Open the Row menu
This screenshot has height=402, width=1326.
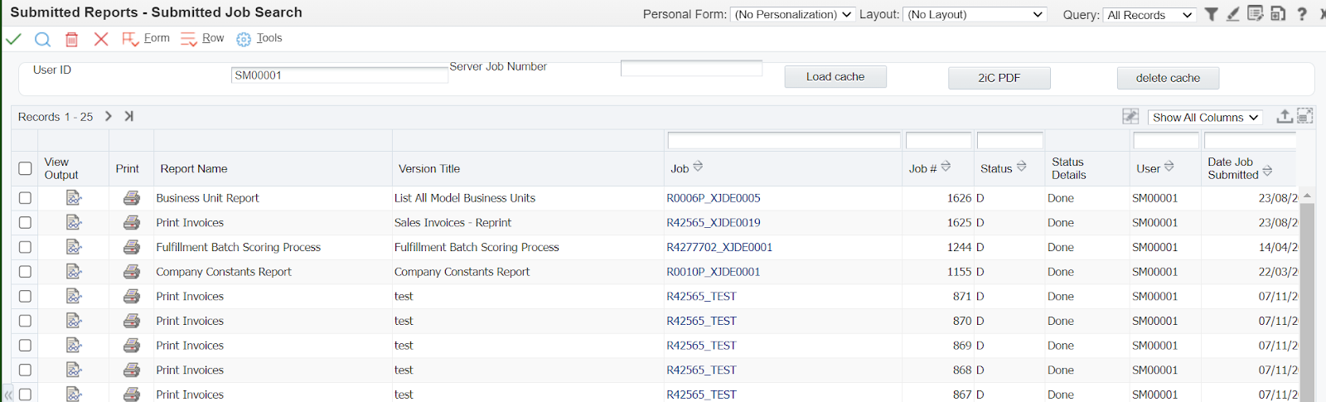[203, 38]
